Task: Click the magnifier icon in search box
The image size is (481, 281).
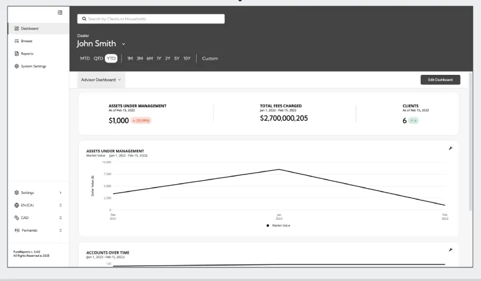Action: click(x=84, y=19)
